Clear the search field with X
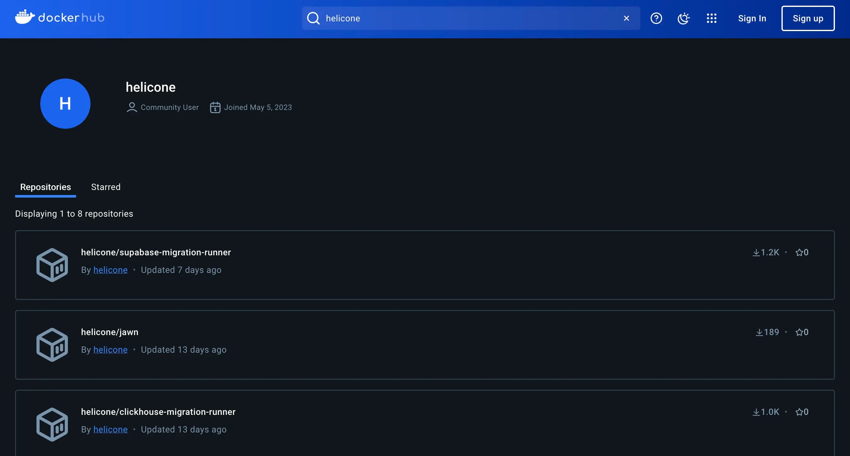This screenshot has height=456, width=850. click(x=626, y=18)
